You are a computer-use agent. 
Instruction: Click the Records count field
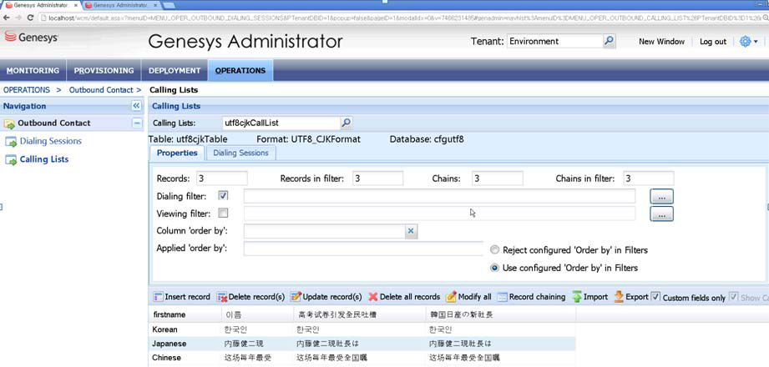pos(221,178)
